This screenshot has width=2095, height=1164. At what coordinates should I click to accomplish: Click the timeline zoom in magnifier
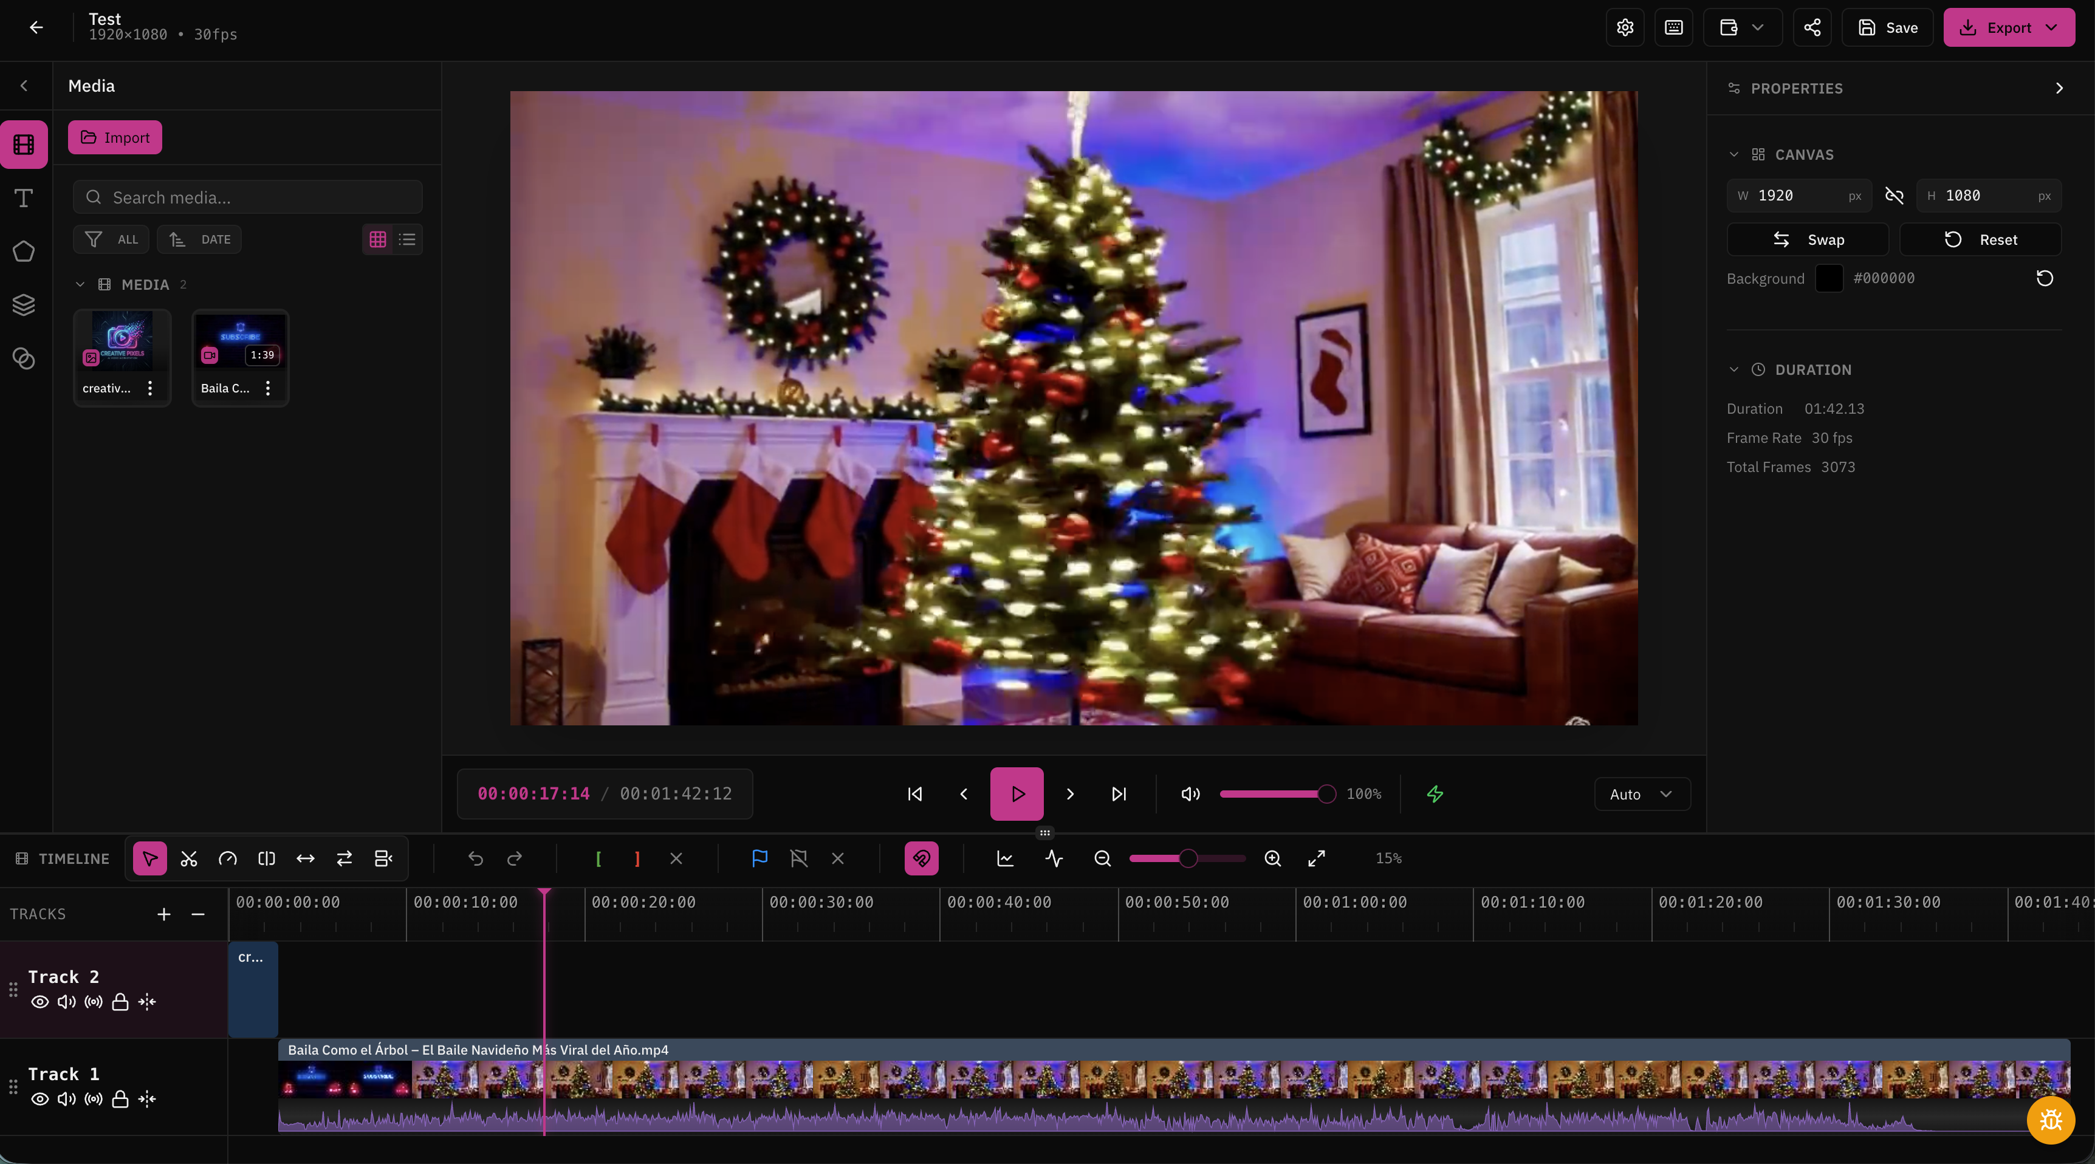(x=1273, y=858)
